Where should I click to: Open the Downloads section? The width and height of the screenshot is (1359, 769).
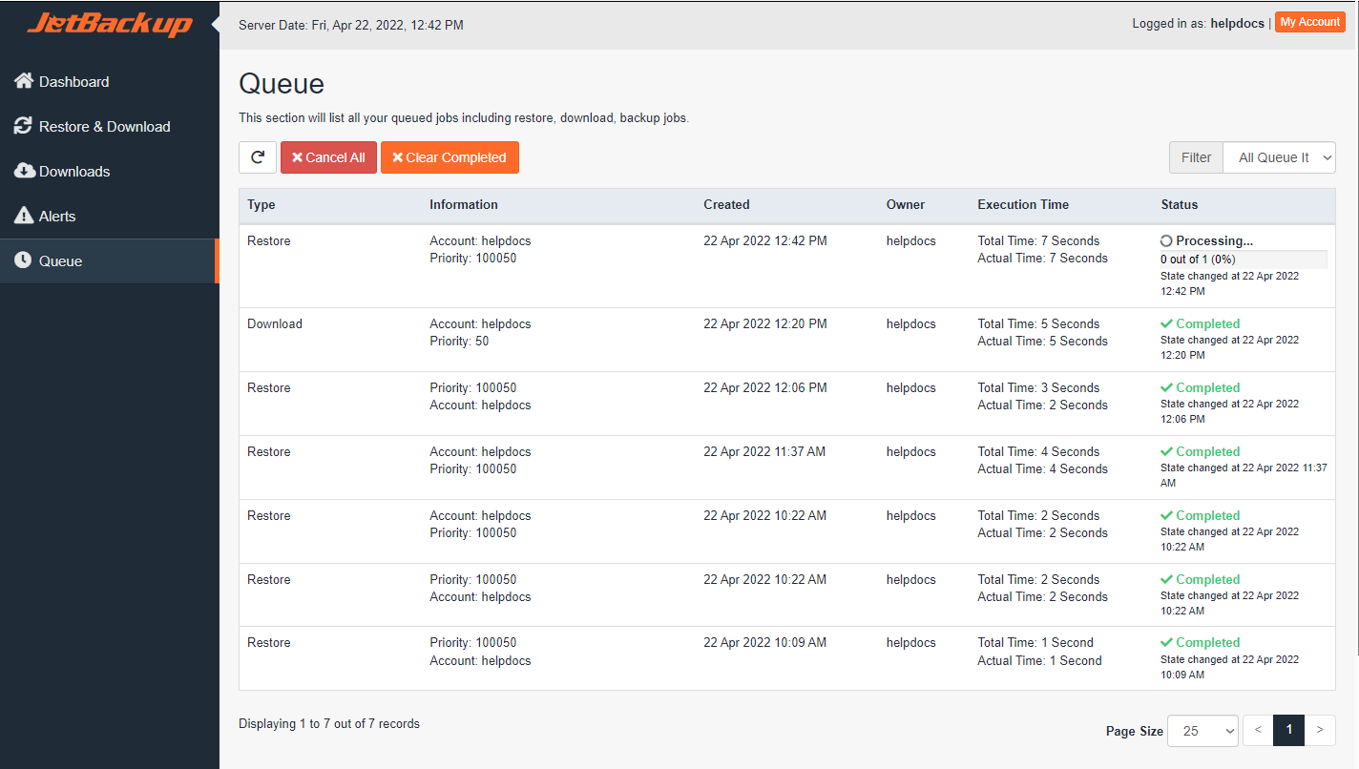point(109,172)
